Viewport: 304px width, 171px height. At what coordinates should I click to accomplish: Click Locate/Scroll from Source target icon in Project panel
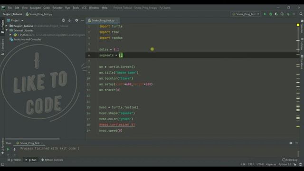click(x=63, y=20)
